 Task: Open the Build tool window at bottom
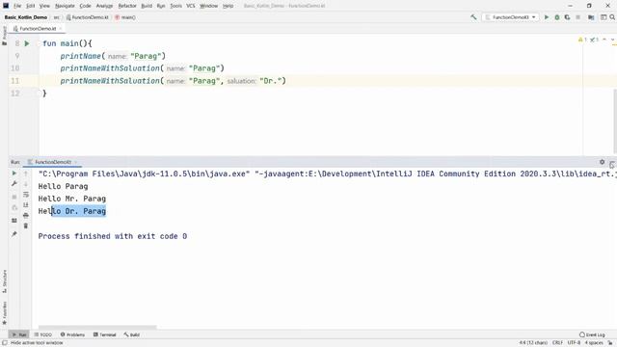(x=132, y=334)
